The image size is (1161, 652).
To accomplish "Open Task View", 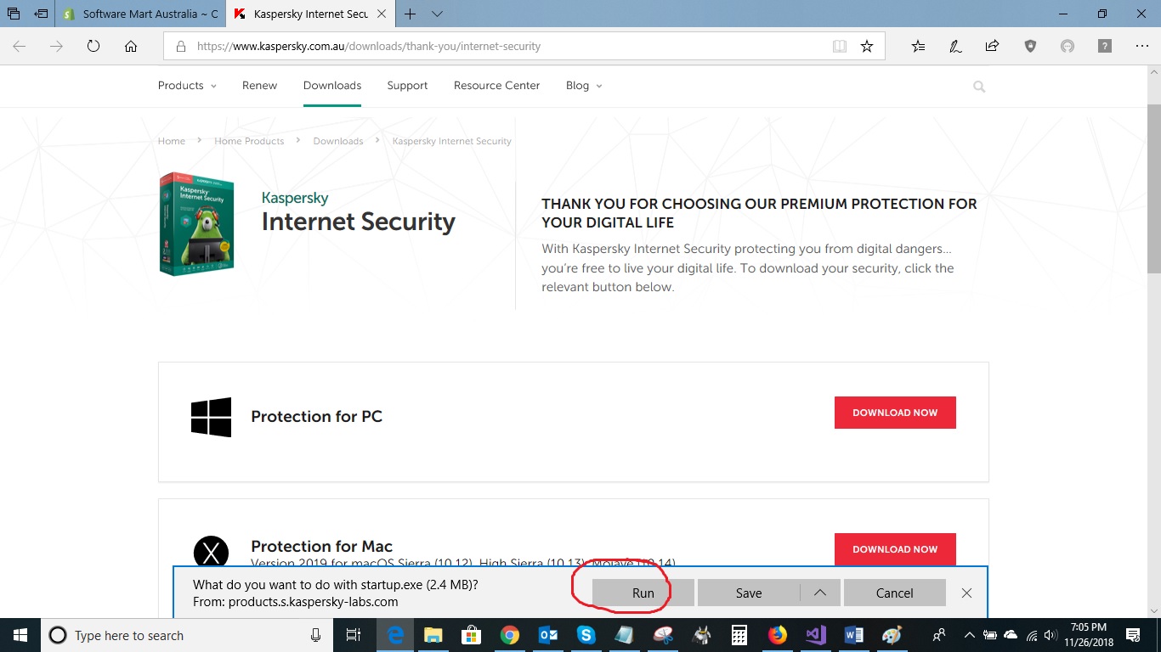I will pos(354,635).
